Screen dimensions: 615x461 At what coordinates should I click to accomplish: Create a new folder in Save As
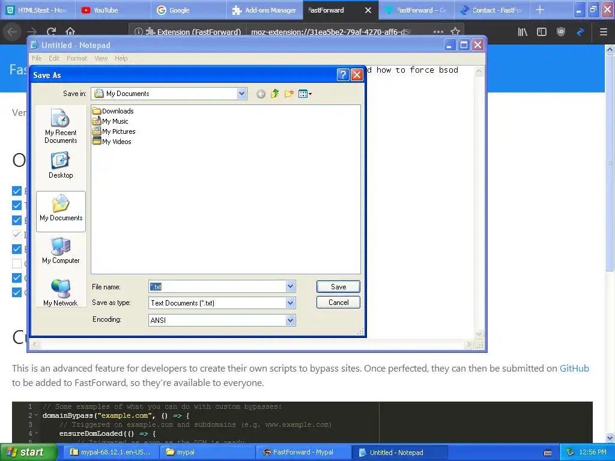[289, 94]
